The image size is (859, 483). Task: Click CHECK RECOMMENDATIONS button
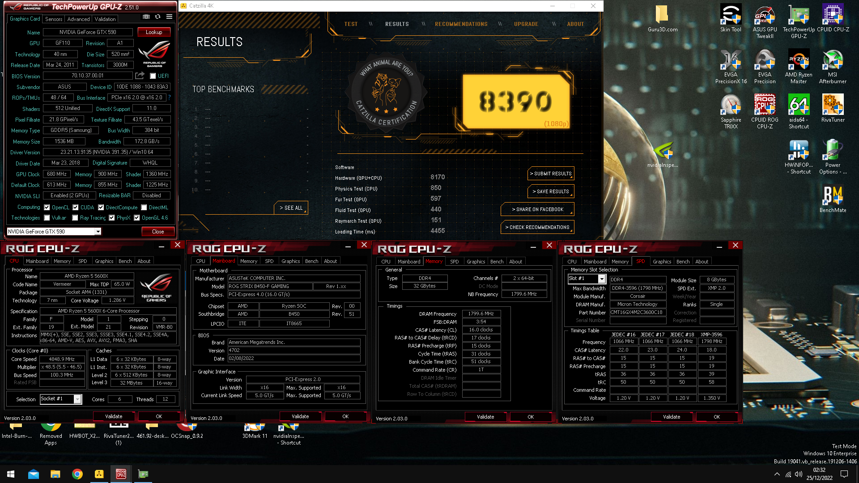click(537, 227)
